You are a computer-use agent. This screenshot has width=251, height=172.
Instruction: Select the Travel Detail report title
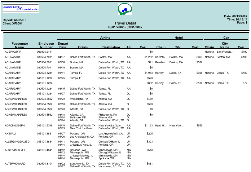coord(125,23)
